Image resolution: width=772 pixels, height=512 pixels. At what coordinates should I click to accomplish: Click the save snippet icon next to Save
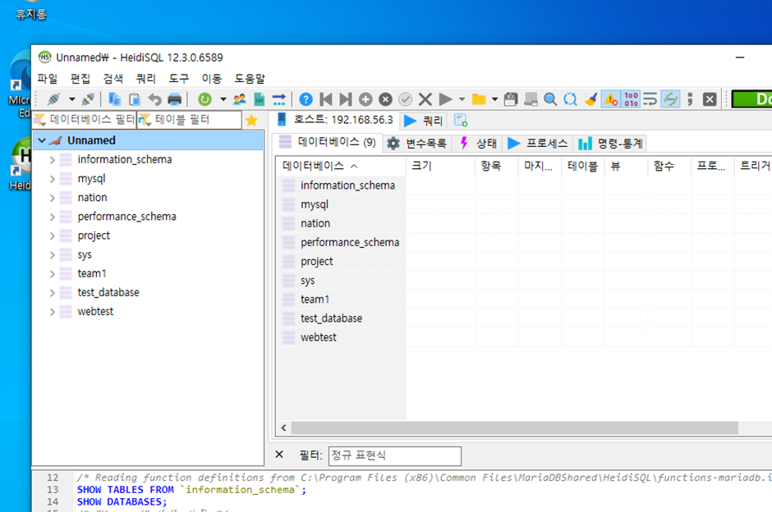[x=531, y=99]
